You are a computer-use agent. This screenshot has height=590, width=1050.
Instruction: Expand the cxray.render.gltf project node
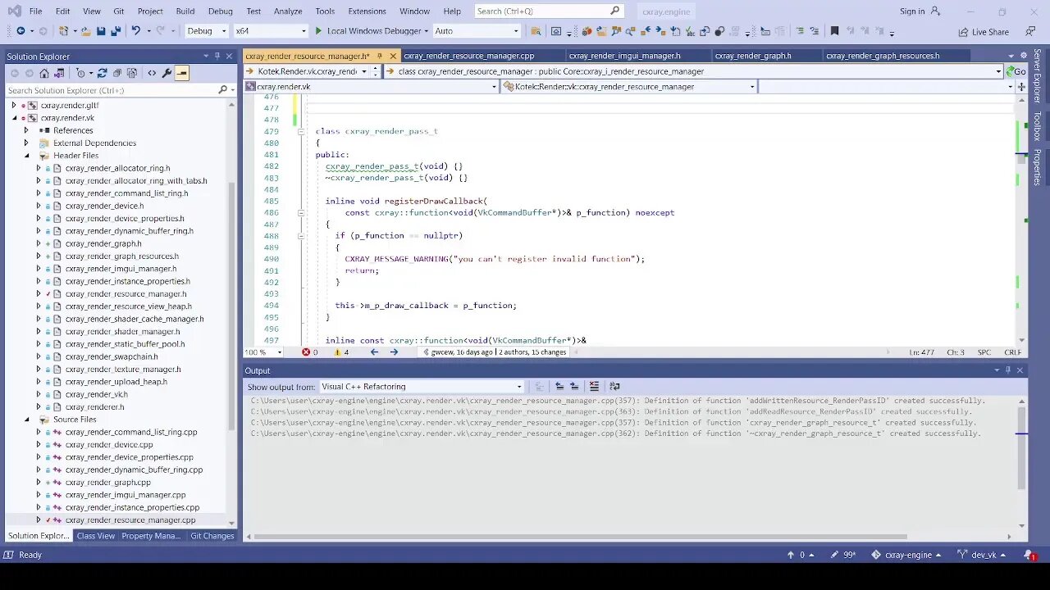click(x=13, y=106)
